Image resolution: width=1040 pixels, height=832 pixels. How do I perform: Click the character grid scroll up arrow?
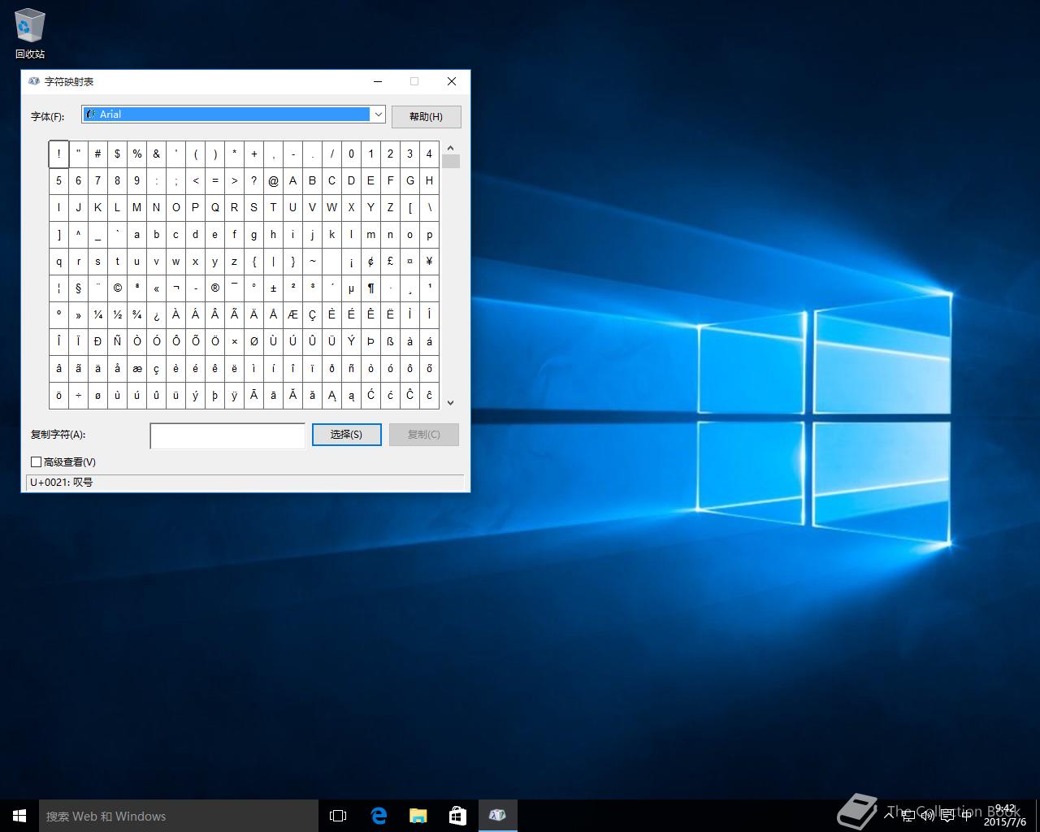coord(451,148)
